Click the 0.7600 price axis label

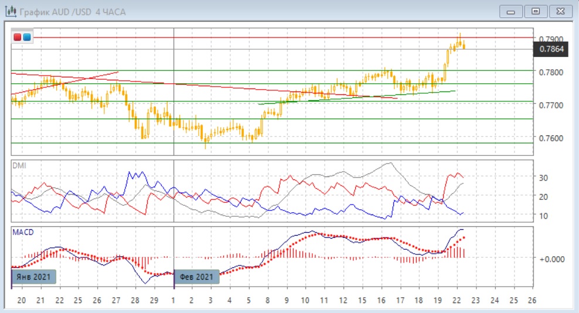[550, 138]
